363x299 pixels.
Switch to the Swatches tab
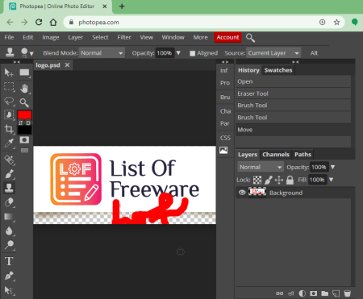[278, 70]
